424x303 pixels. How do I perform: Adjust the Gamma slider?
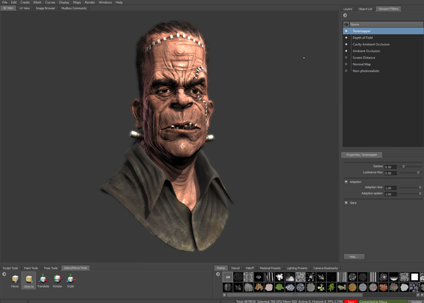click(x=404, y=166)
